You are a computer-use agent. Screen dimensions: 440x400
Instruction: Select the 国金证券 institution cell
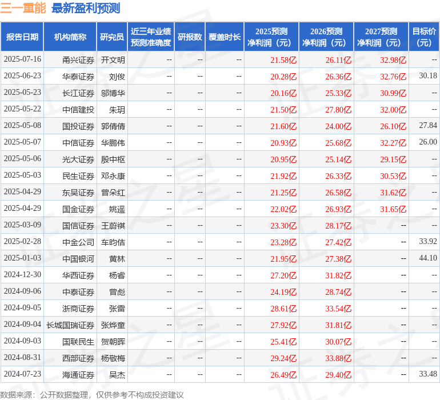pos(70,209)
